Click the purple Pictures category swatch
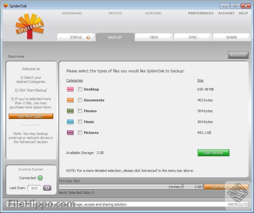Screen dimensions: 254x213 tap(70, 133)
